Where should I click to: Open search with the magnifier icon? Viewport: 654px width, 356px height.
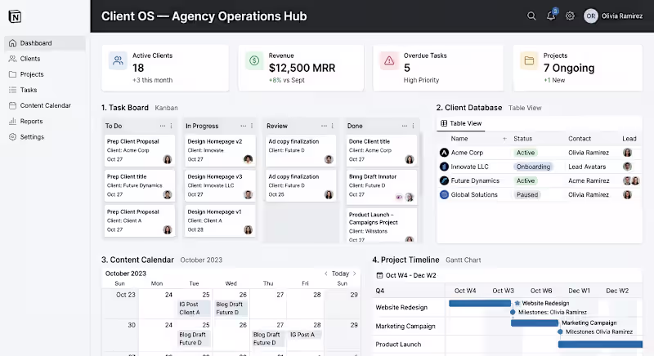(531, 16)
